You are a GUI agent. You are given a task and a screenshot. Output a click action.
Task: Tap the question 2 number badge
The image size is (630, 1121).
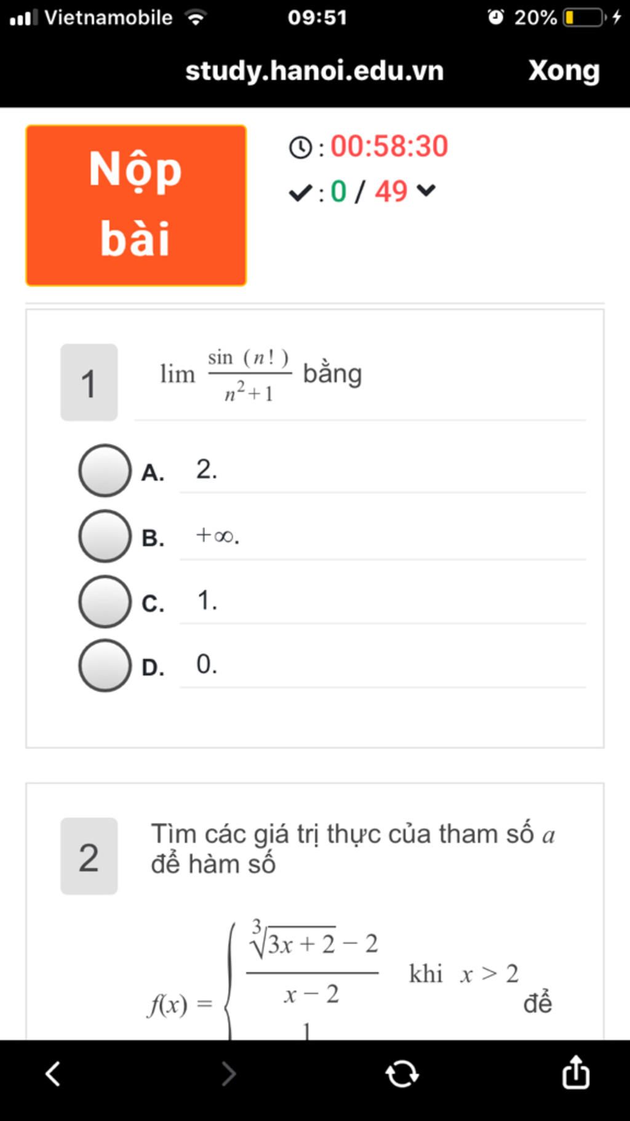click(89, 856)
